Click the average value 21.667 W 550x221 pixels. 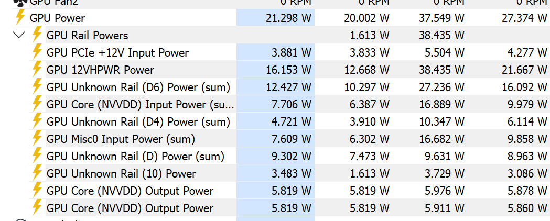tap(524, 70)
